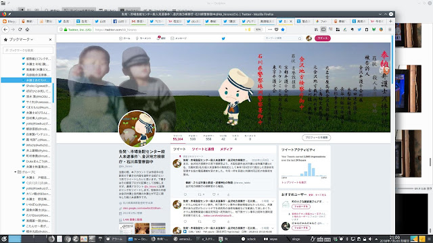The image size is (433, 243).
Task: View pinned tweet analytics icon
Action: pos(229,194)
